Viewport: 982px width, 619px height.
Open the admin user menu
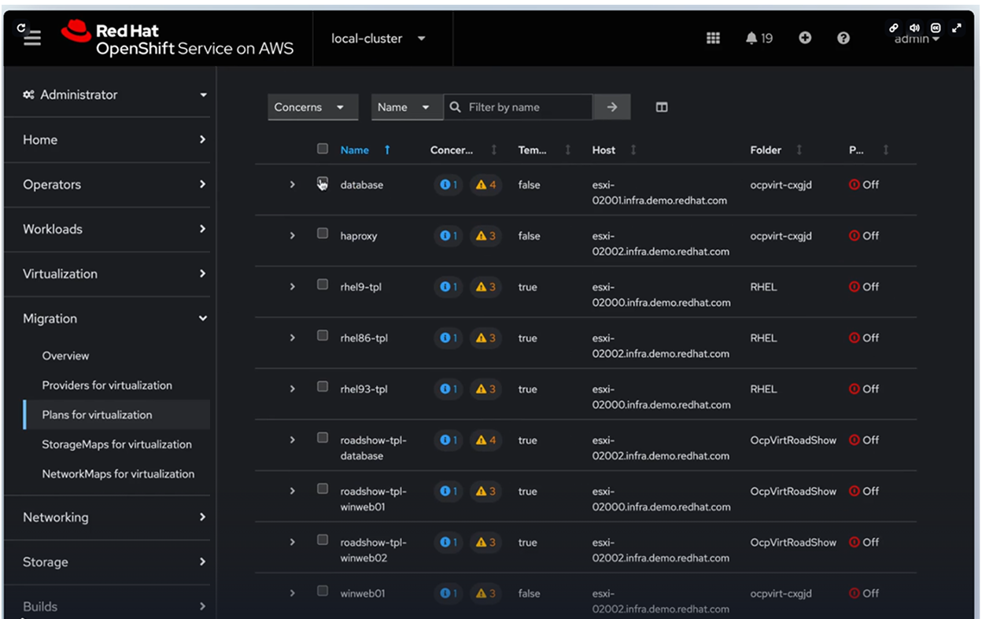pos(917,39)
